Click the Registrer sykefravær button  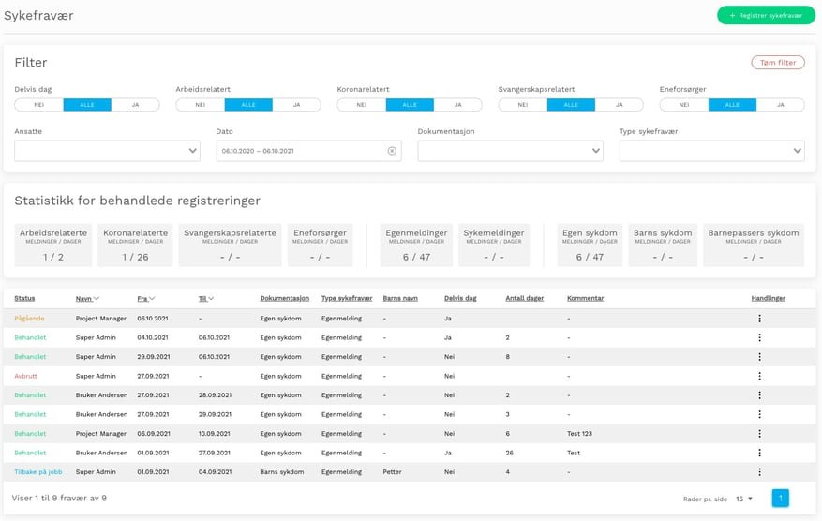point(766,15)
